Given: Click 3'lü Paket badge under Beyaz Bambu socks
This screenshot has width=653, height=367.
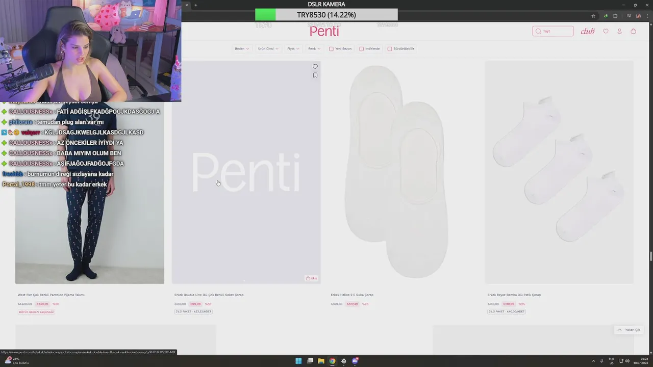Looking at the screenshot, I should click(506, 311).
